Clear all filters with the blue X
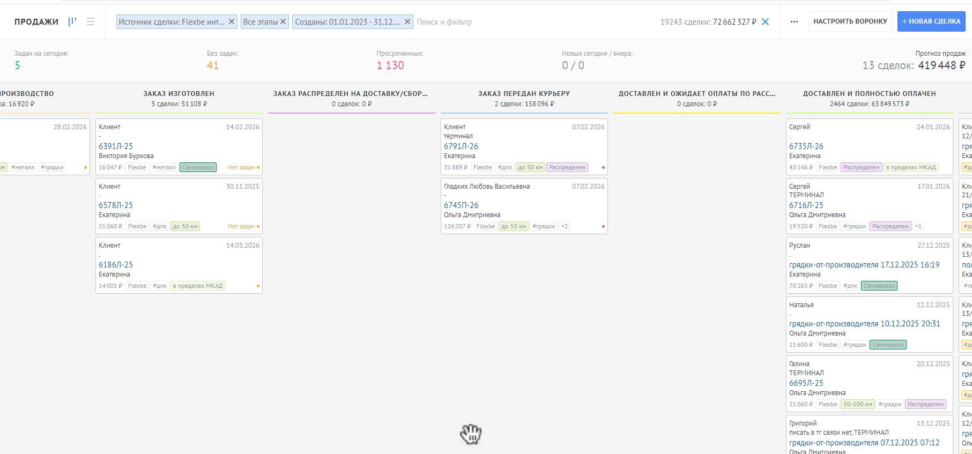972x454 pixels. pyautogui.click(x=766, y=22)
